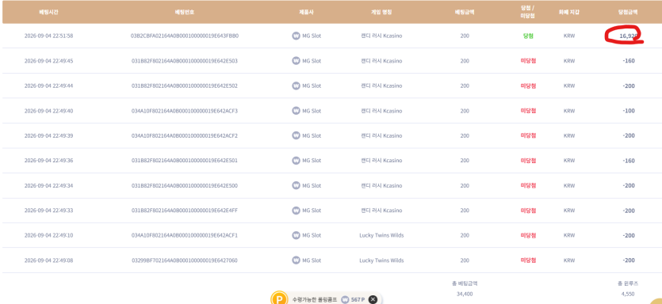Click the timestamp 2026-09-04 22:49:08

(48, 260)
